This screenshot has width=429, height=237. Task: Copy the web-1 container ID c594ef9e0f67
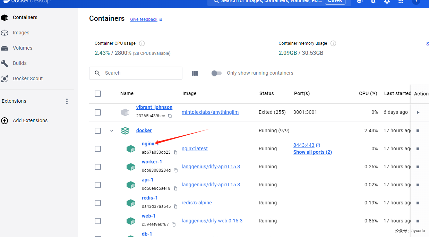(x=174, y=225)
